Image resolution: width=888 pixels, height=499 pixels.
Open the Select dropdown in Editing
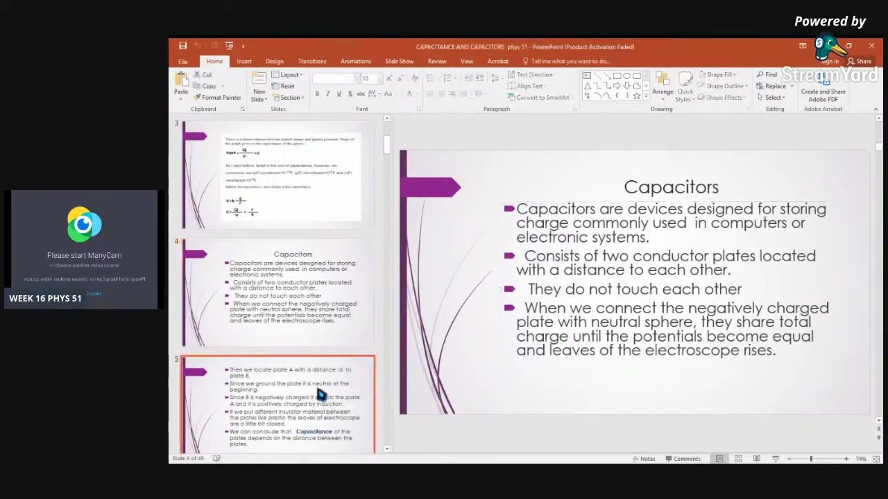tap(771, 98)
